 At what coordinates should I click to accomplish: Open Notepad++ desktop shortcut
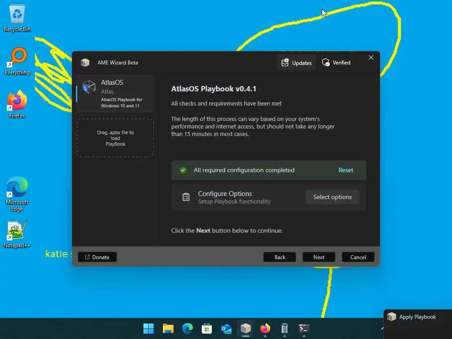click(x=17, y=234)
